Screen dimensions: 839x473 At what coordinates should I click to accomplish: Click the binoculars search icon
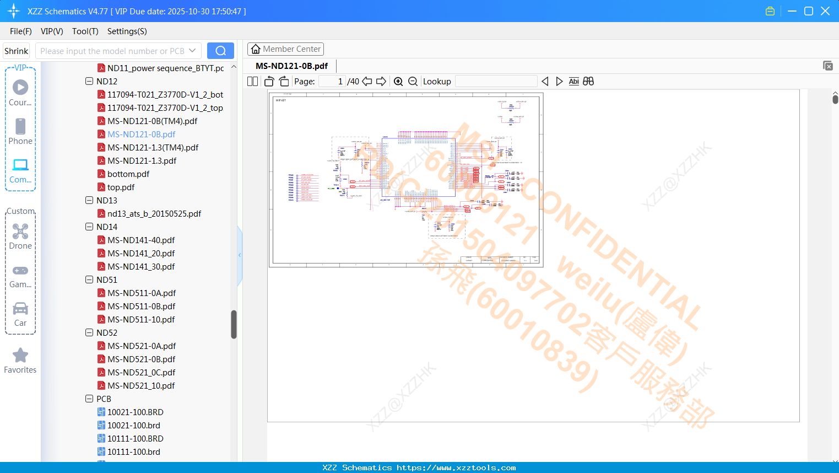(x=588, y=81)
